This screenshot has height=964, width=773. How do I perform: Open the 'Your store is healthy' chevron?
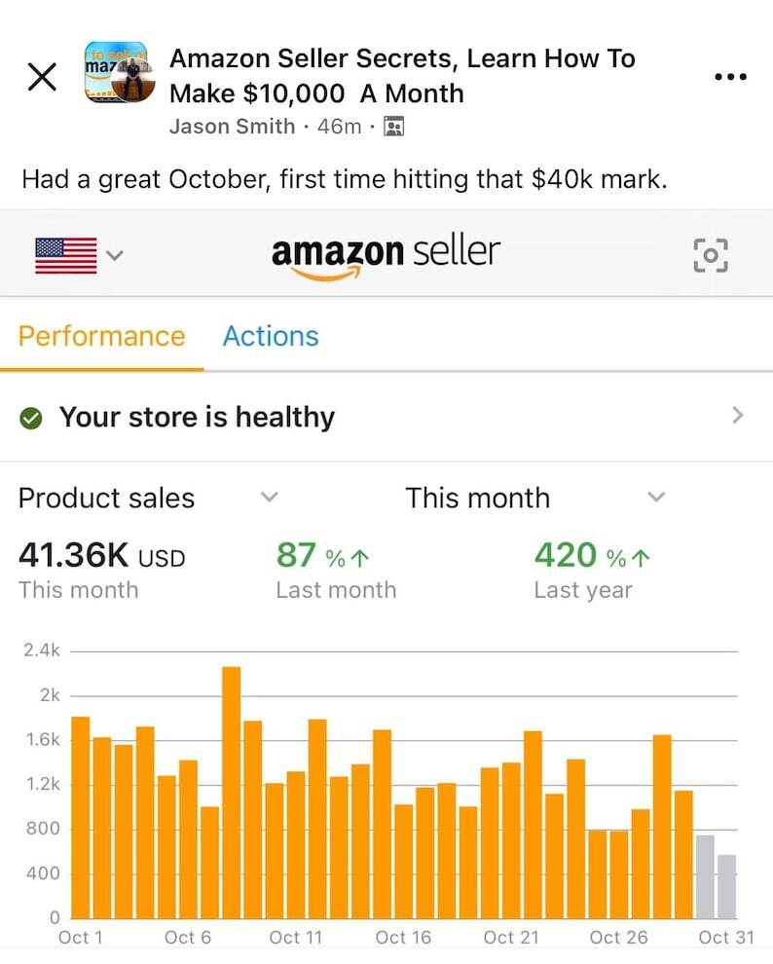tap(737, 416)
